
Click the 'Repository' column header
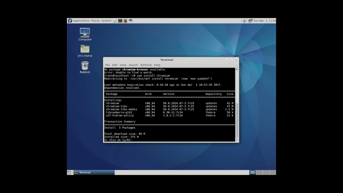coord(214,94)
